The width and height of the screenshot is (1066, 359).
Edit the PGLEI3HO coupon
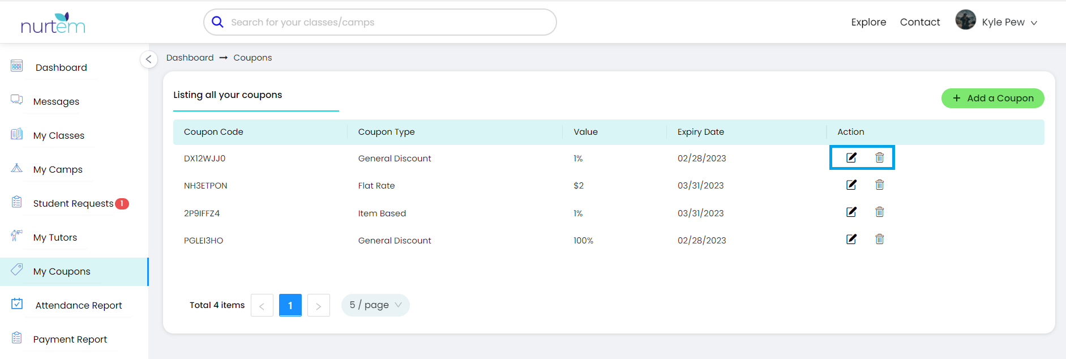pos(851,239)
